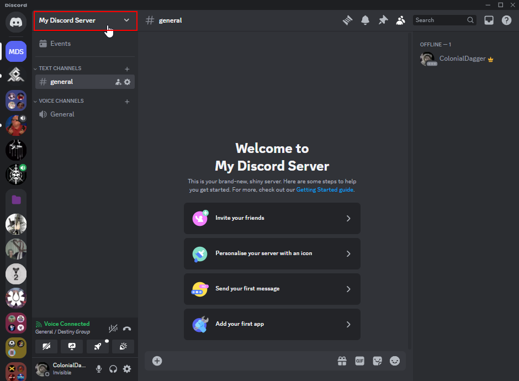Open Edit Channel gear for general
The height and width of the screenshot is (381, 519).
tap(127, 82)
